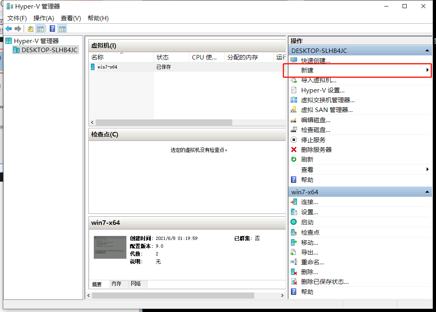The width and height of the screenshot is (436, 312).
Task: Toggle the show/hide console tree toolbar icon
Action: (40, 29)
